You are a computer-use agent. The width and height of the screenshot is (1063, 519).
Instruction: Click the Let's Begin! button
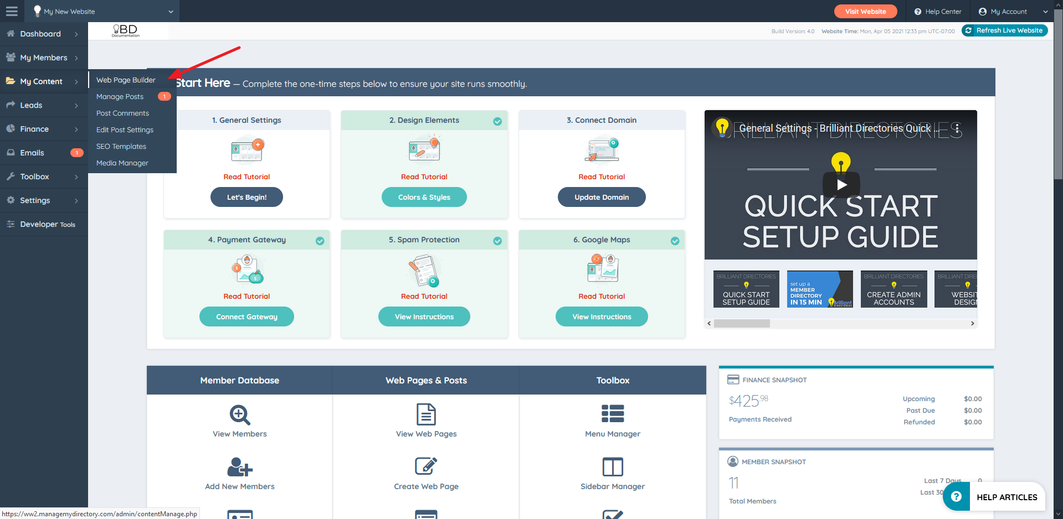click(247, 197)
